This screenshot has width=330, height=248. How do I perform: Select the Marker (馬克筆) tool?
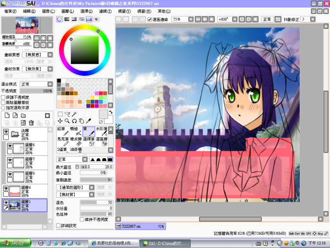click(63, 142)
